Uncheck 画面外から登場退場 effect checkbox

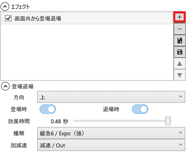[x=8, y=18]
